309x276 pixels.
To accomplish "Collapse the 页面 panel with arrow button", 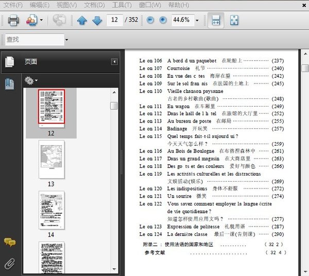I will tap(114, 62).
